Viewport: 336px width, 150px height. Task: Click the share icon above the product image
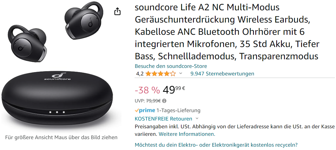(x=118, y=11)
